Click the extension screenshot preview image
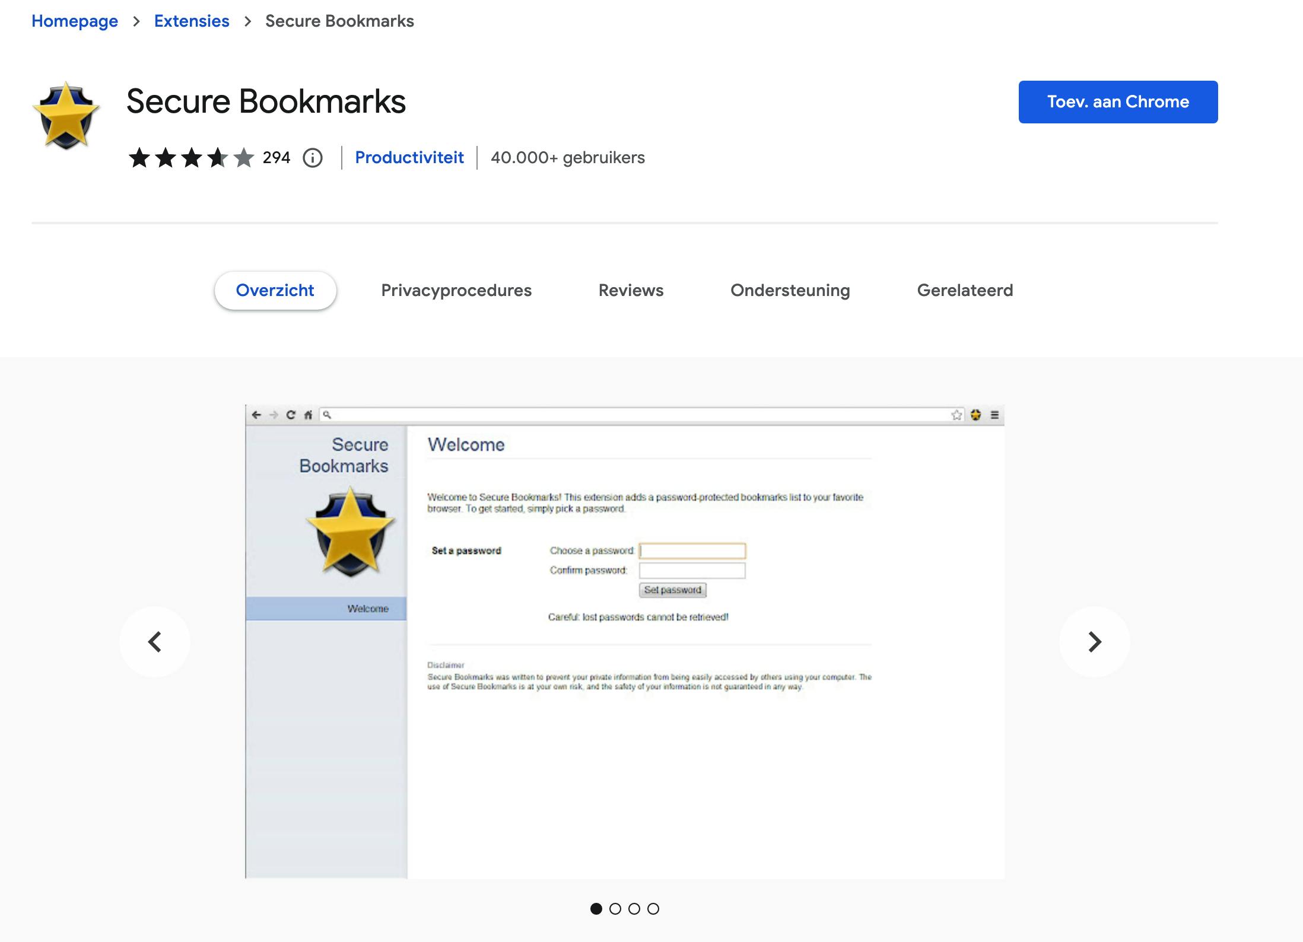Image resolution: width=1303 pixels, height=942 pixels. (x=624, y=642)
